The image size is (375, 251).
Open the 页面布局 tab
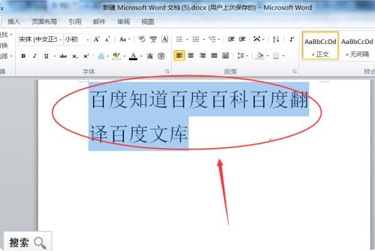tap(45, 22)
